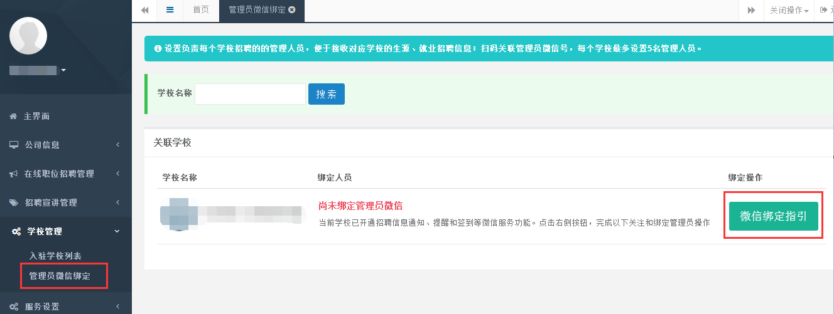Collapse the 学校管理 menu chevron
Viewport: 834px width, 314px height.
pos(117,231)
